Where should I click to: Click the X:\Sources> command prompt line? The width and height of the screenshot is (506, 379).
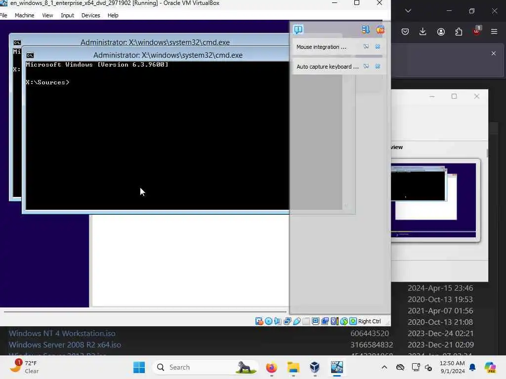(47, 82)
